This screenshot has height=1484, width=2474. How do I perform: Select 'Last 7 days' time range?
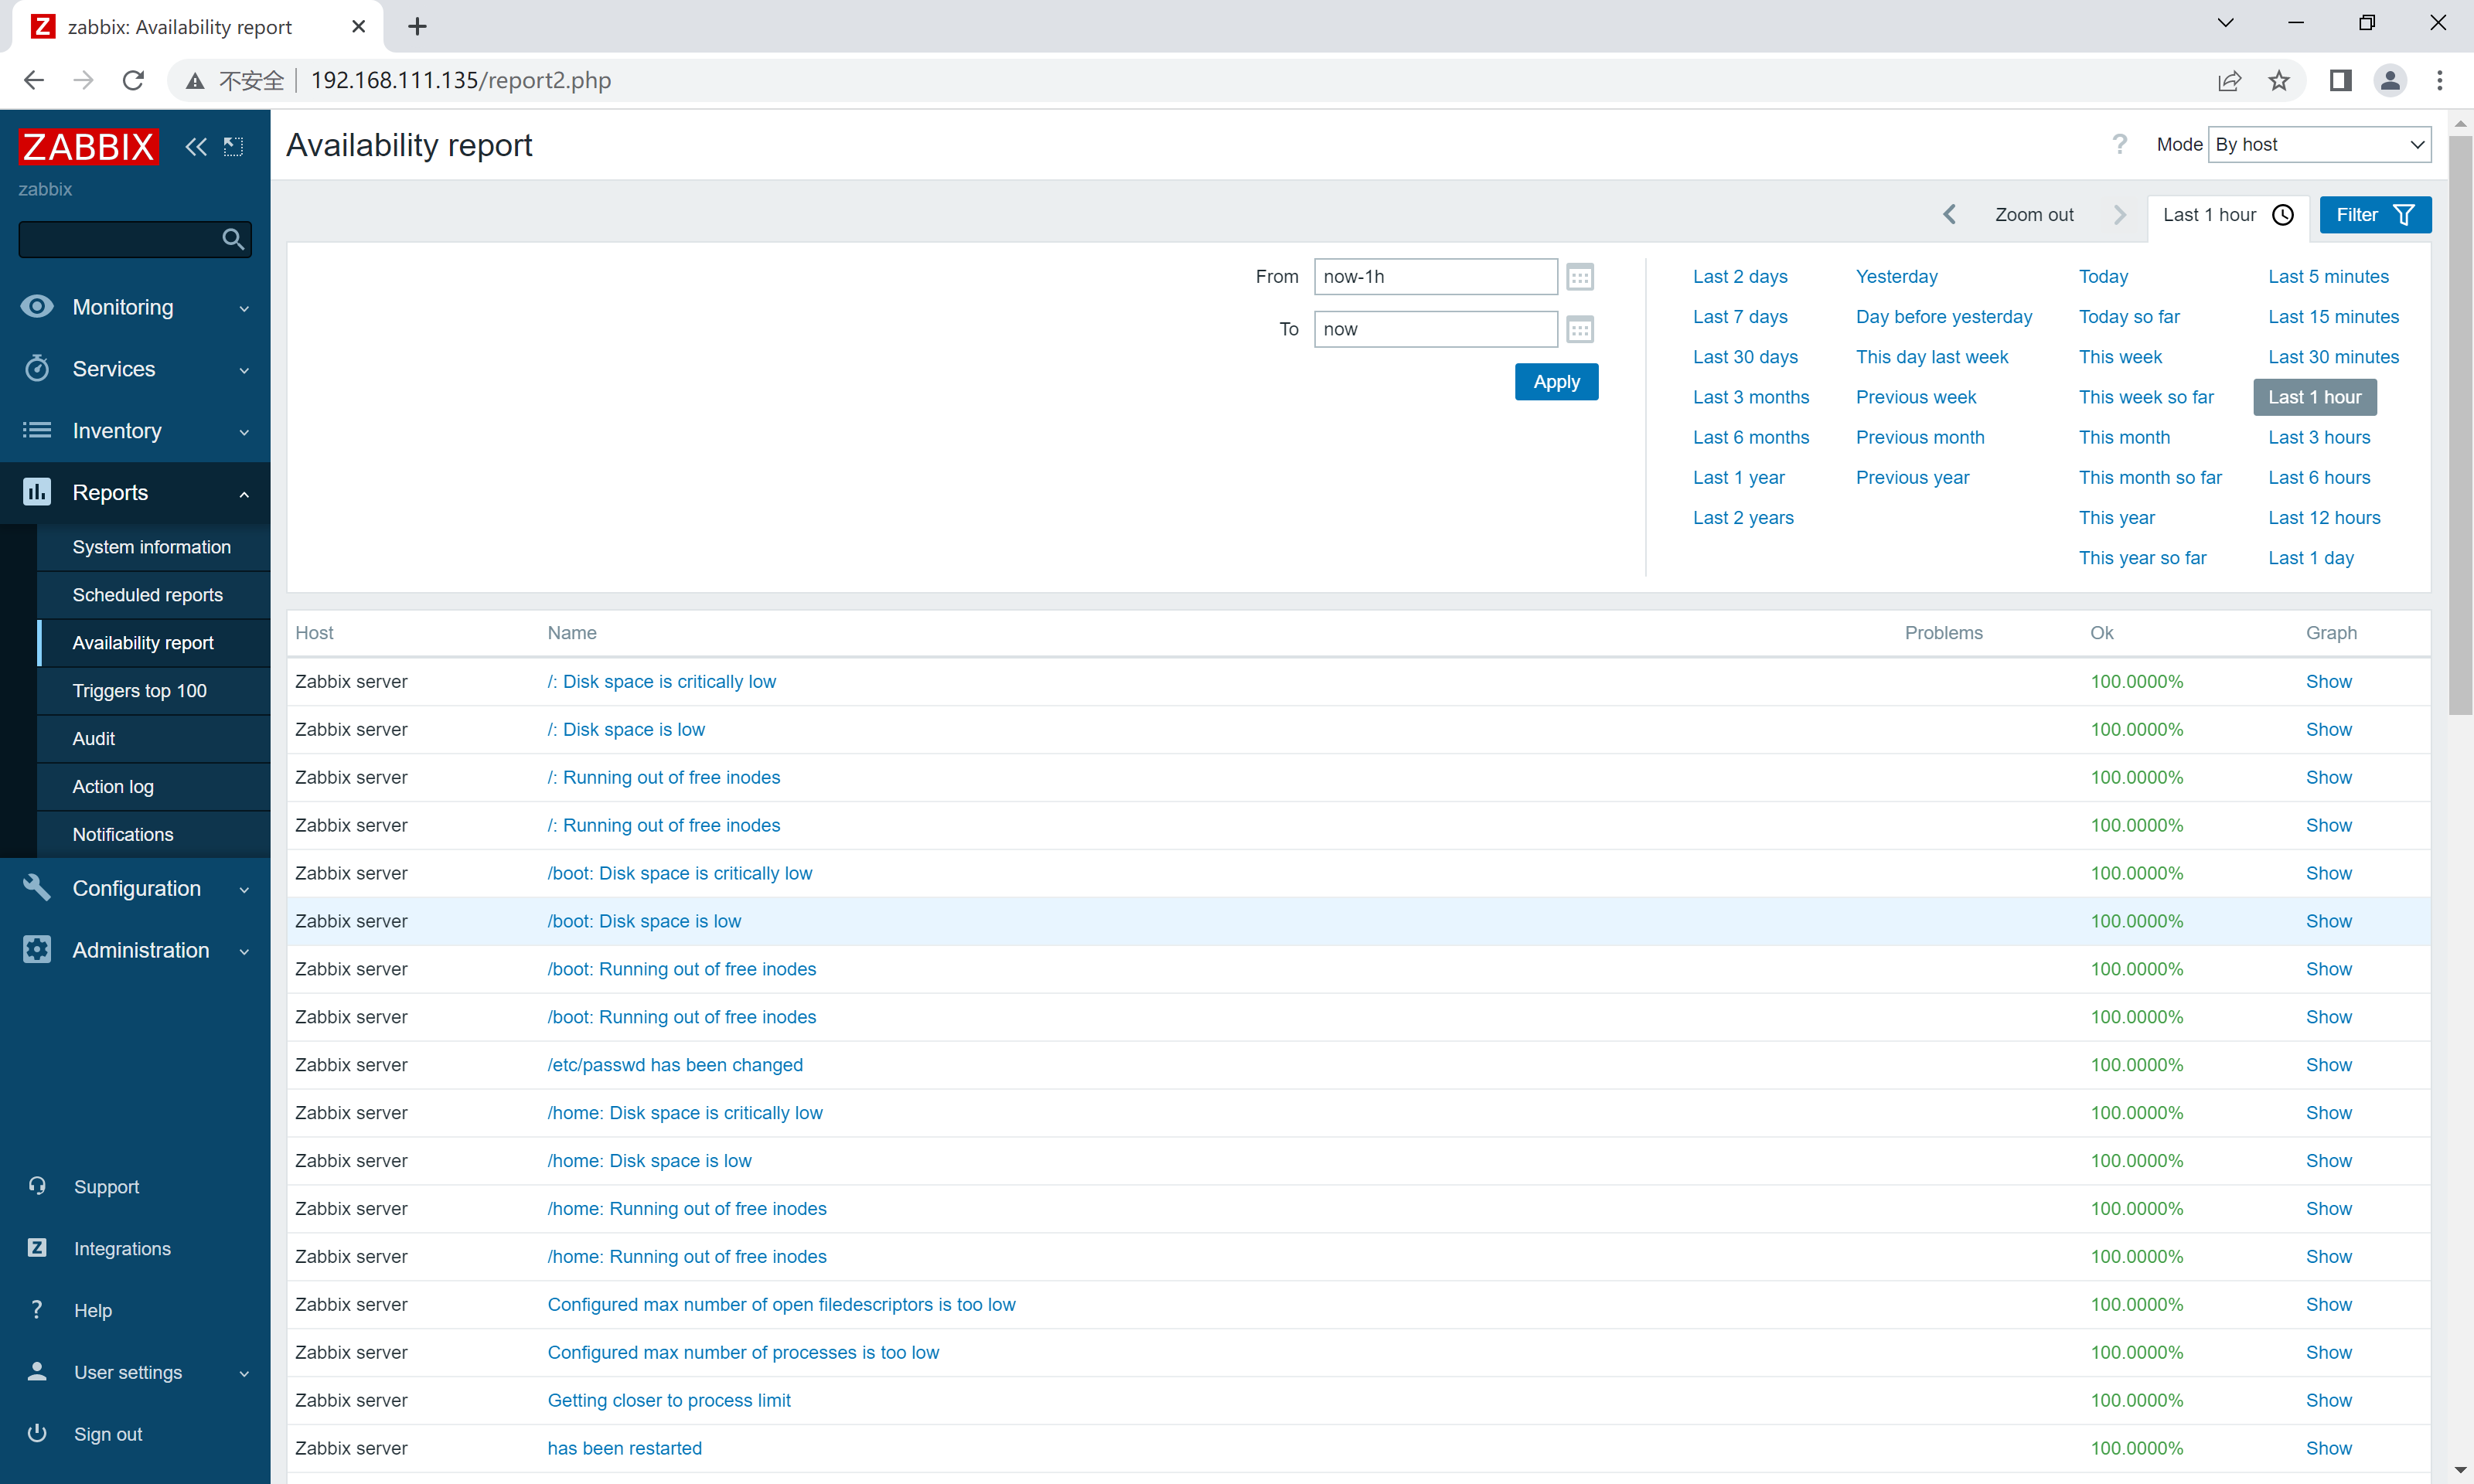coord(1740,316)
